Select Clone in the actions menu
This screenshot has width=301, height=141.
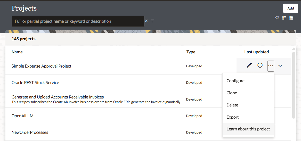(x=232, y=93)
